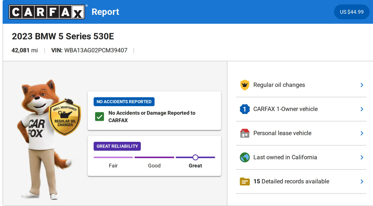Screen dimensions: 373x206
Task: Click the VIN number WBA13AG02PCM39407
Action: [96, 50]
